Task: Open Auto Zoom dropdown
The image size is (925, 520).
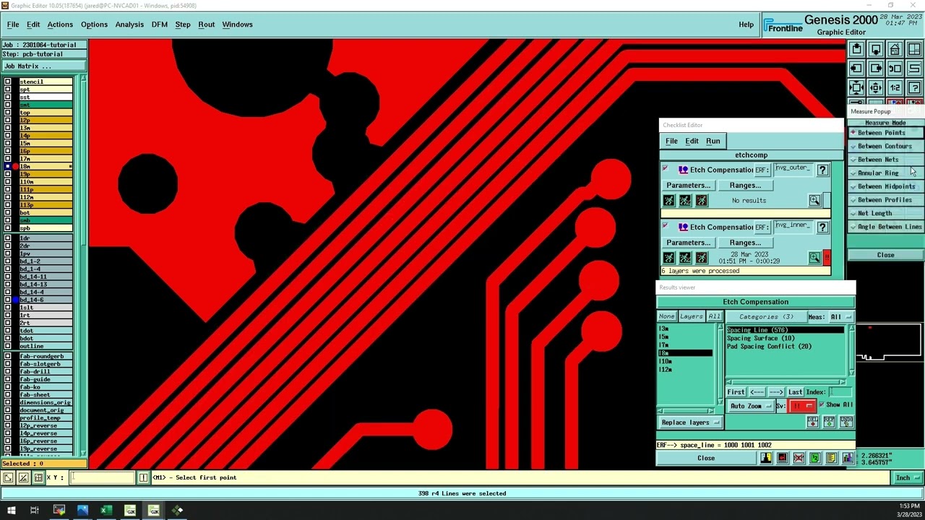Action: pyautogui.click(x=750, y=406)
